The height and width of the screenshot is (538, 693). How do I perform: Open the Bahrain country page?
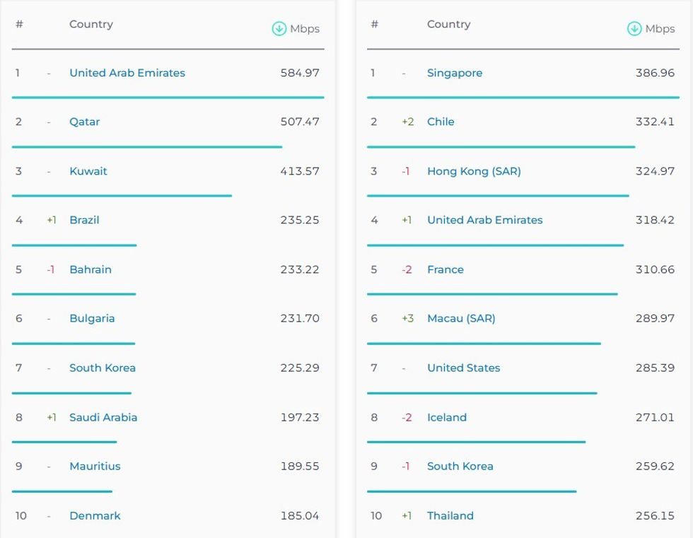tap(91, 269)
